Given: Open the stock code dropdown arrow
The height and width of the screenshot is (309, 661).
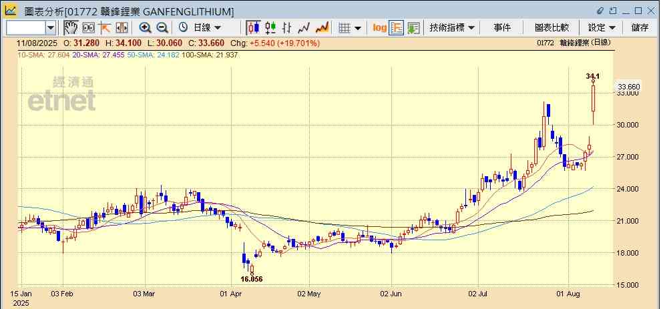Looking at the screenshot, I should point(51,28).
